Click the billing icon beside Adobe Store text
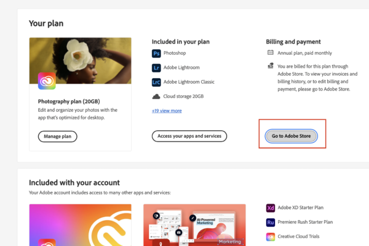Image resolution: width=369 pixels, height=246 pixels. tap(271, 66)
